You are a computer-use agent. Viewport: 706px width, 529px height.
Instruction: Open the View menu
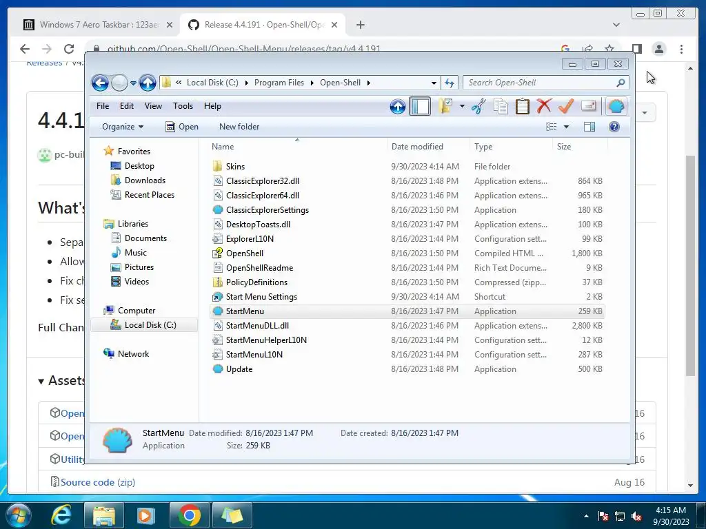153,106
